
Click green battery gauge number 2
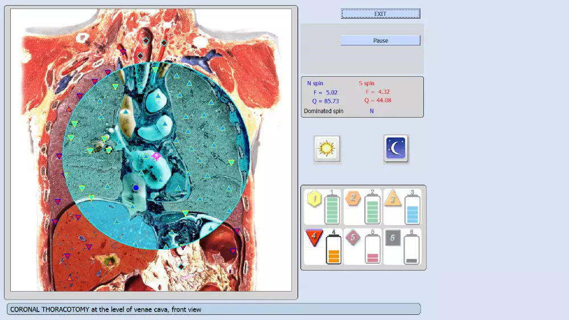click(372, 210)
